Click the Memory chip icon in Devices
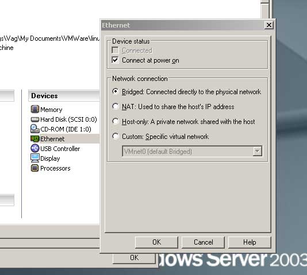Image resolution: width=307 pixels, height=275 pixels. (35, 109)
